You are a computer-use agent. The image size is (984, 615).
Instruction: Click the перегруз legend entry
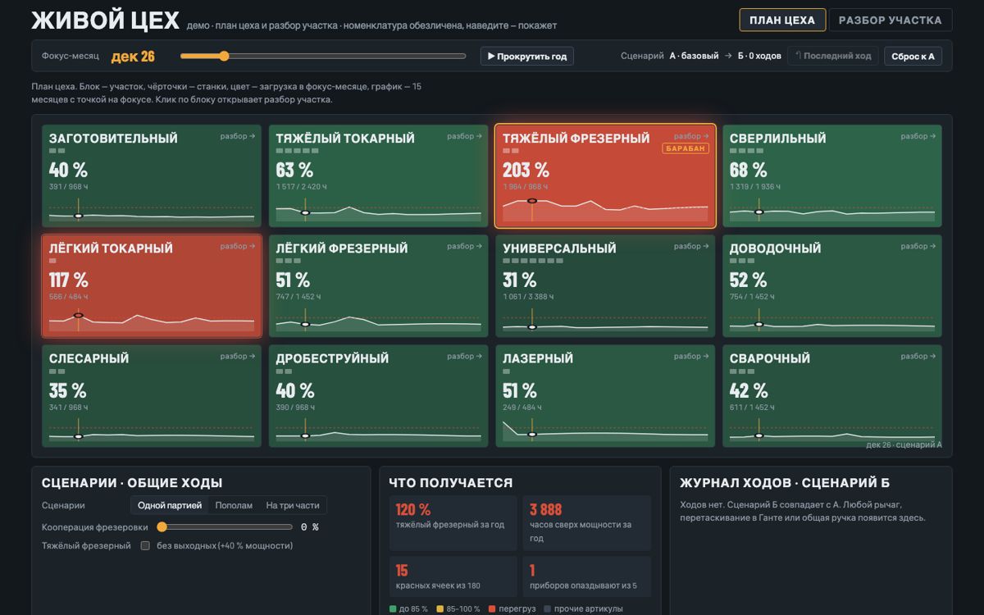(512, 609)
